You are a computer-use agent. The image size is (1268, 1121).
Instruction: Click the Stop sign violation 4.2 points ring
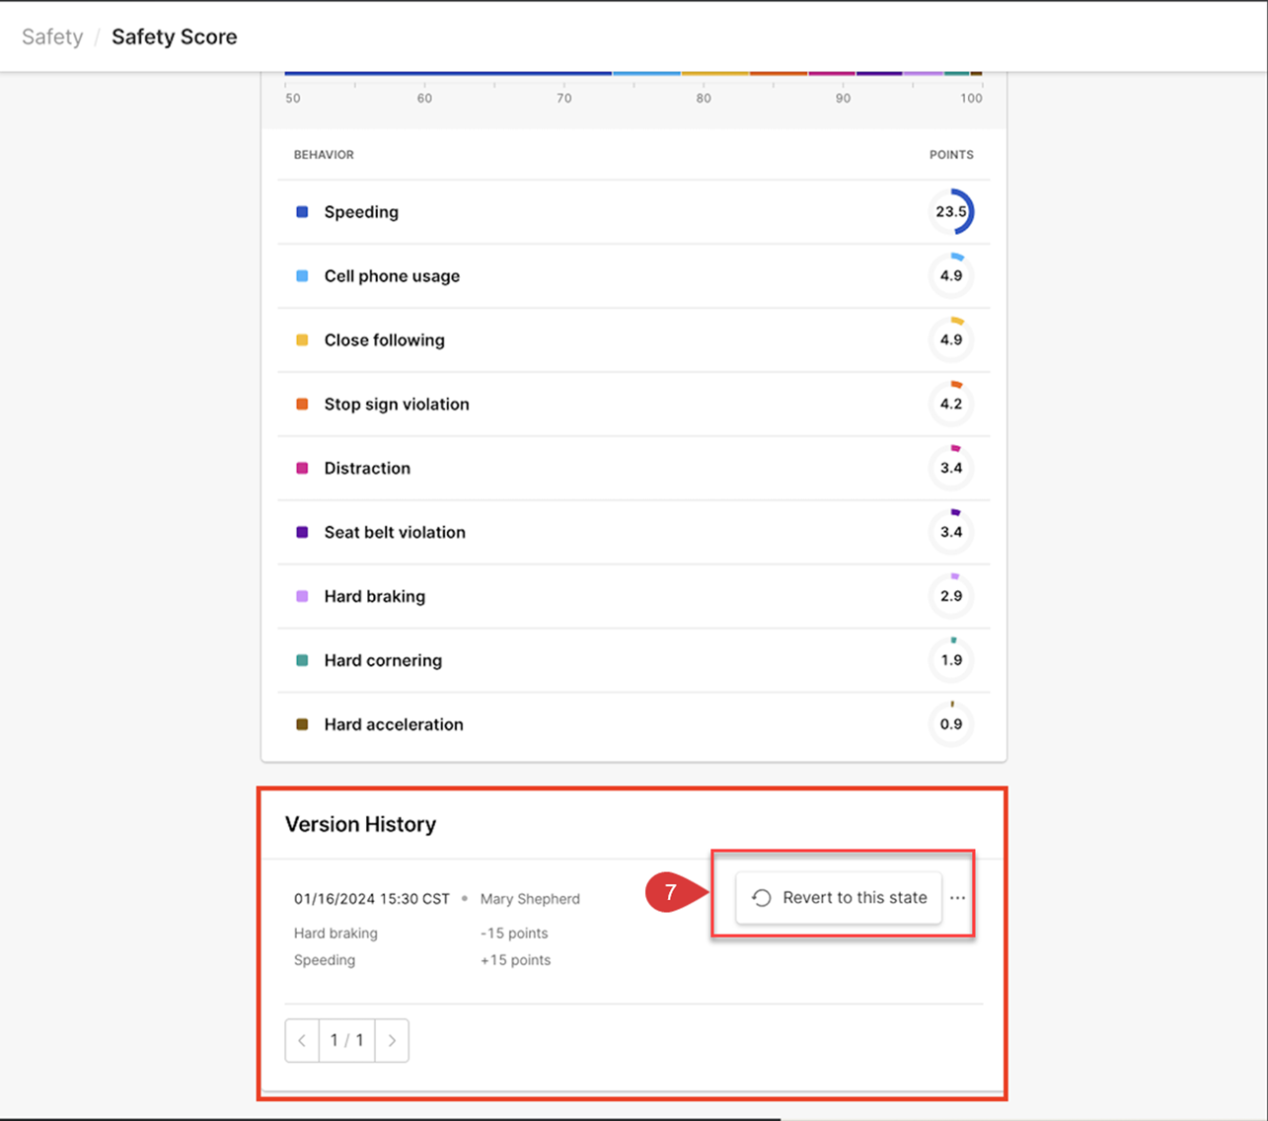[x=951, y=404]
